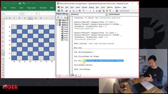Open the Excel Formulas tab

point(43,8)
